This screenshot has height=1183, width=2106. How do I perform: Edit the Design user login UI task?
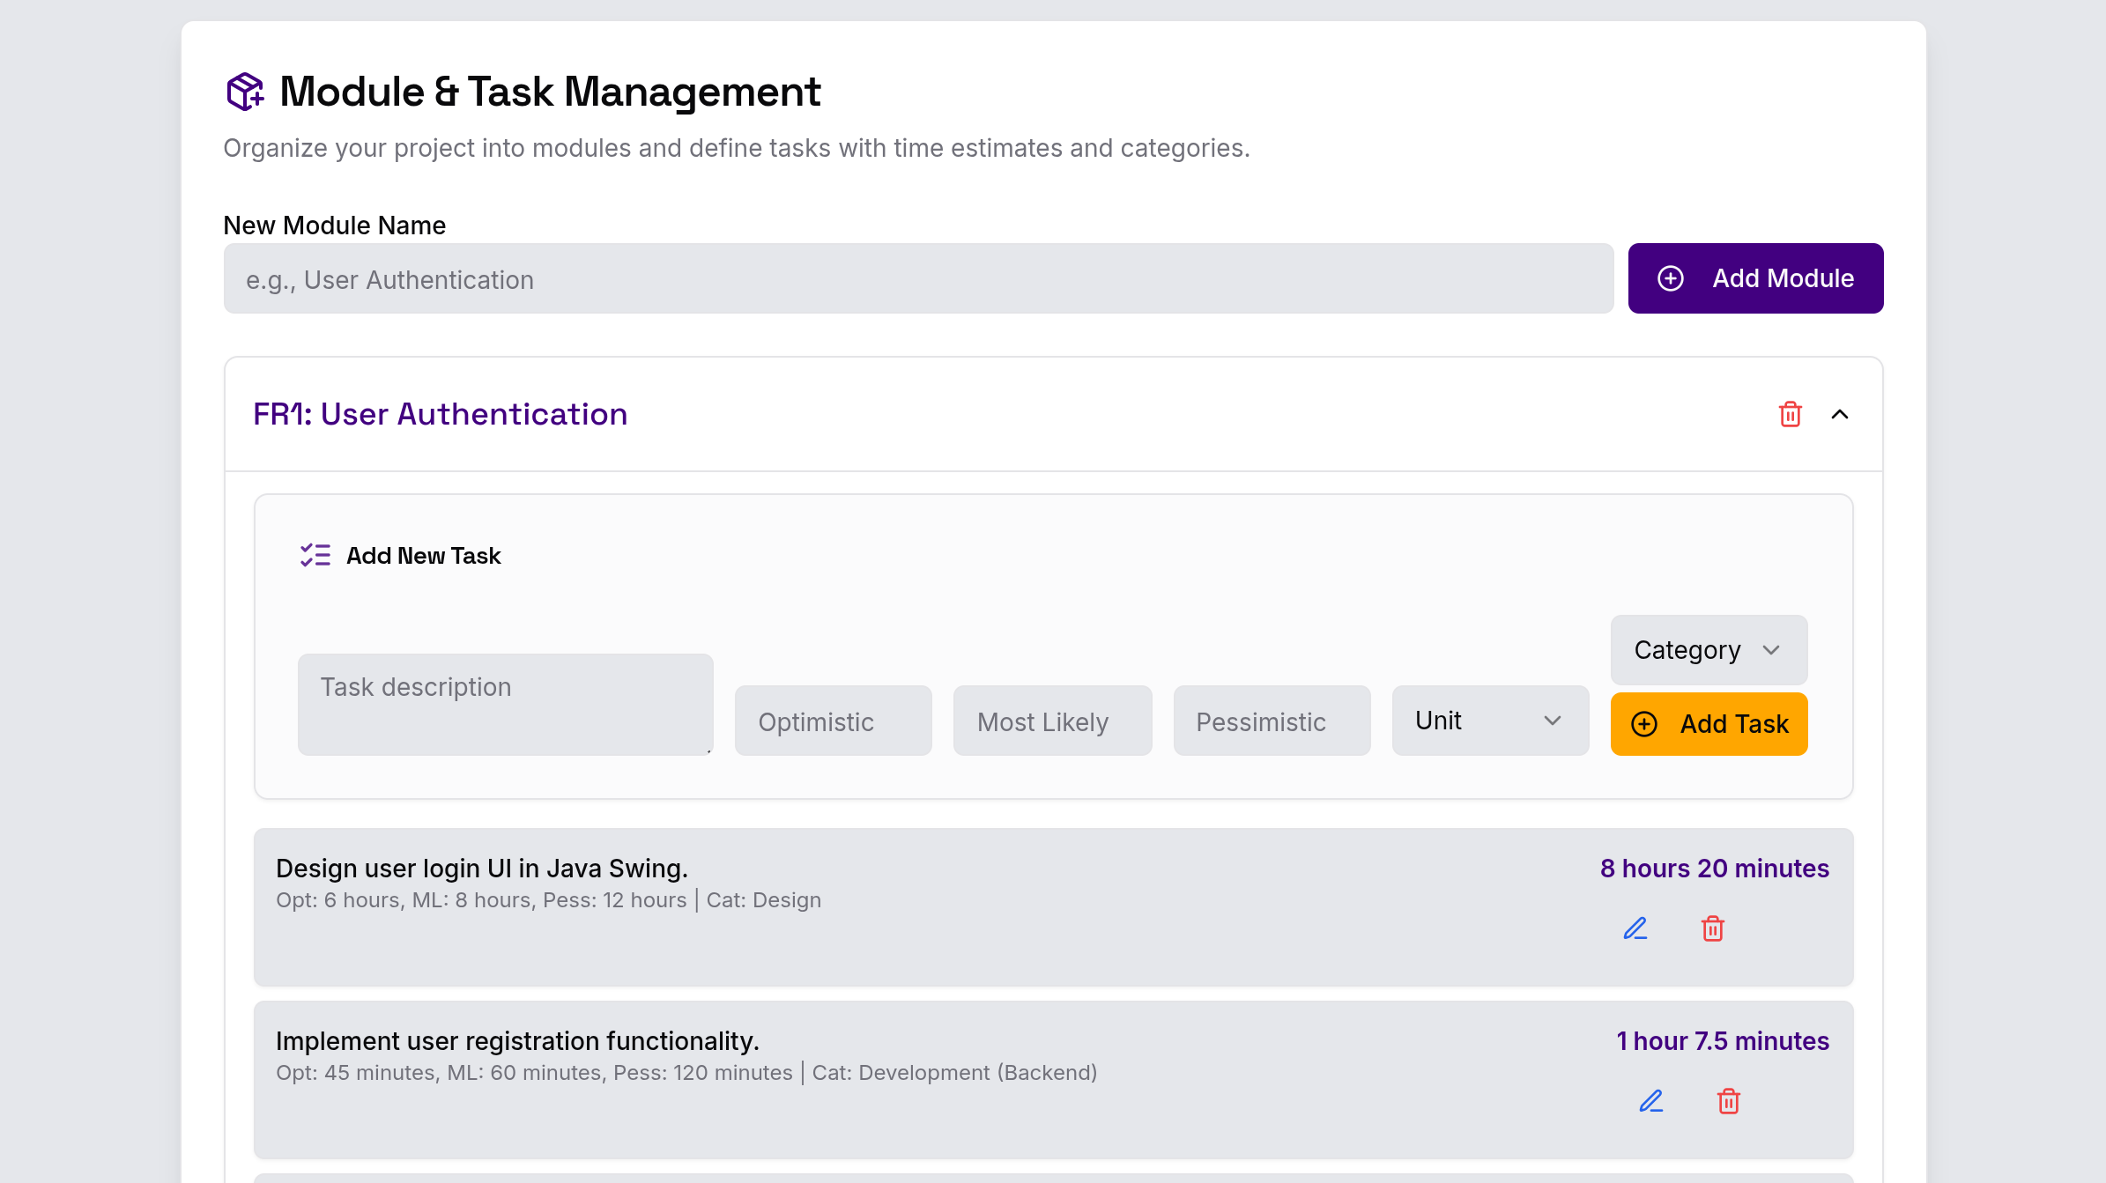(x=1635, y=928)
